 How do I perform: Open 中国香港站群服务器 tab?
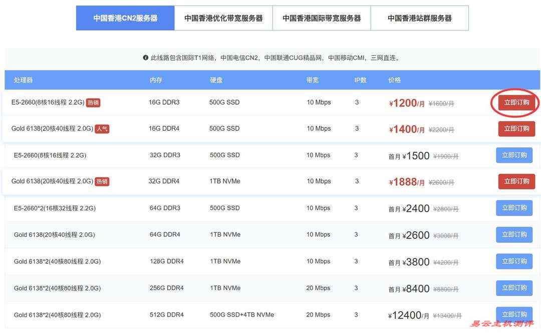click(x=420, y=18)
